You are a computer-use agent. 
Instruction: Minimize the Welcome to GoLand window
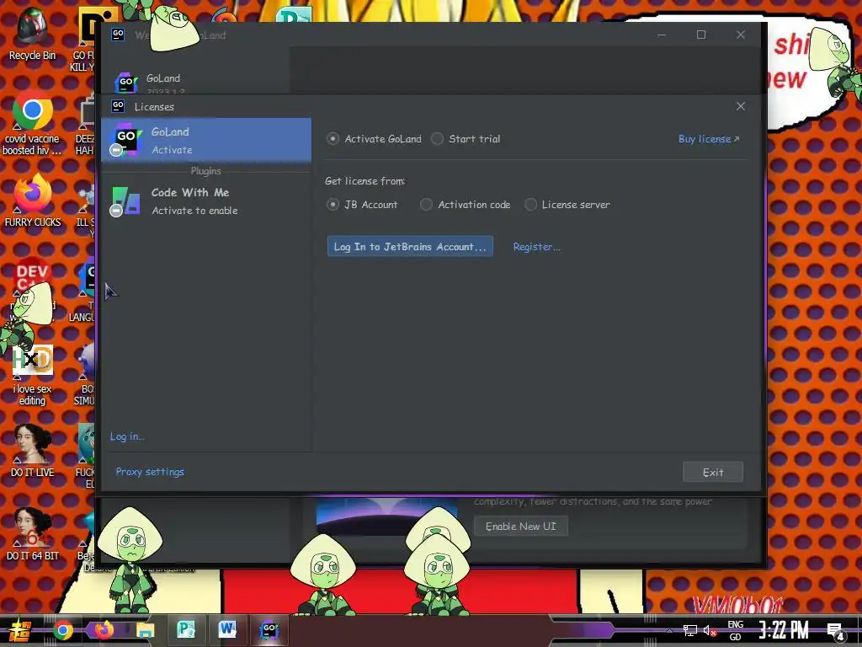(662, 35)
